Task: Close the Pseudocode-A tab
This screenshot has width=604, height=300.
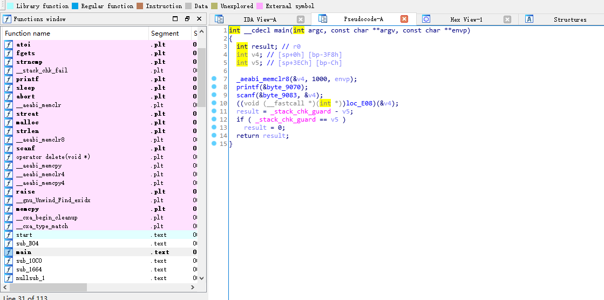Action: point(404,19)
